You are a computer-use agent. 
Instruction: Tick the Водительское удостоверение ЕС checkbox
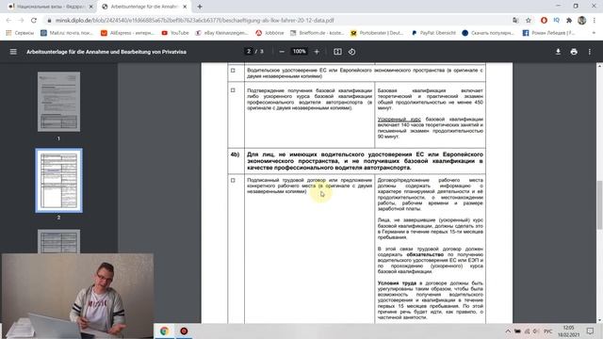click(x=233, y=71)
